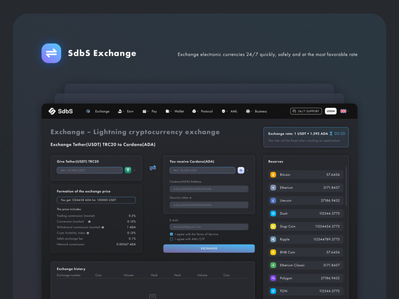Click the E-mail input field
This screenshot has height=299, width=399.
pyautogui.click(x=209, y=227)
